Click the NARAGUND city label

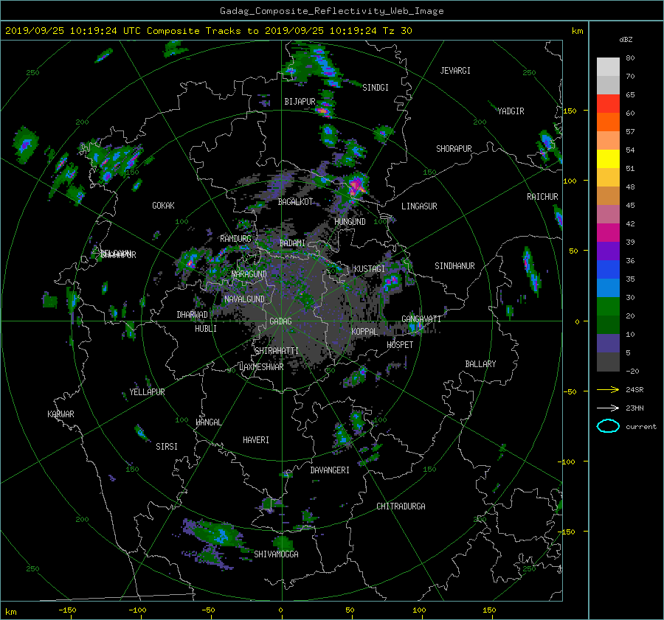(249, 274)
